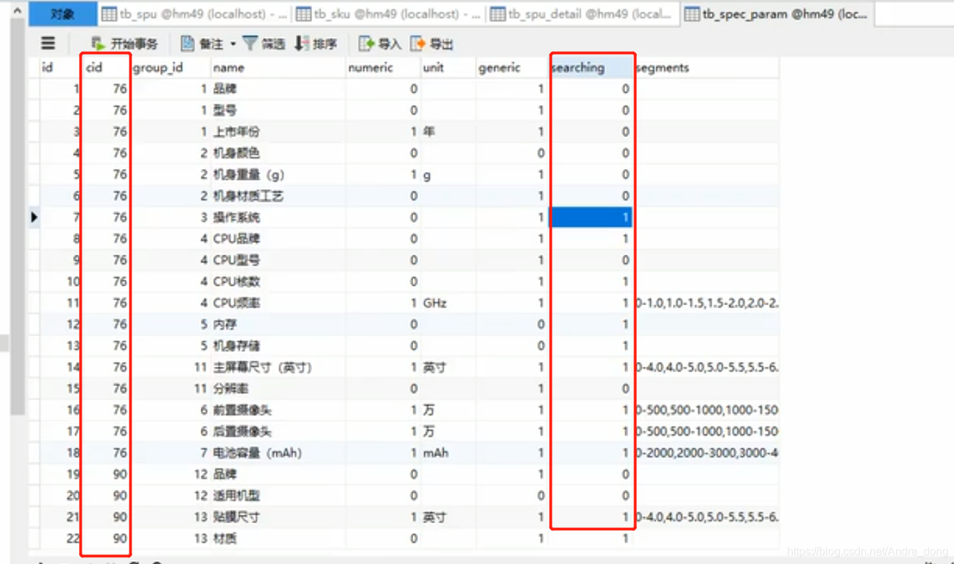Select the highlighted searching cell of 操作系统 row
The width and height of the screenshot is (954, 564).
(x=591, y=217)
